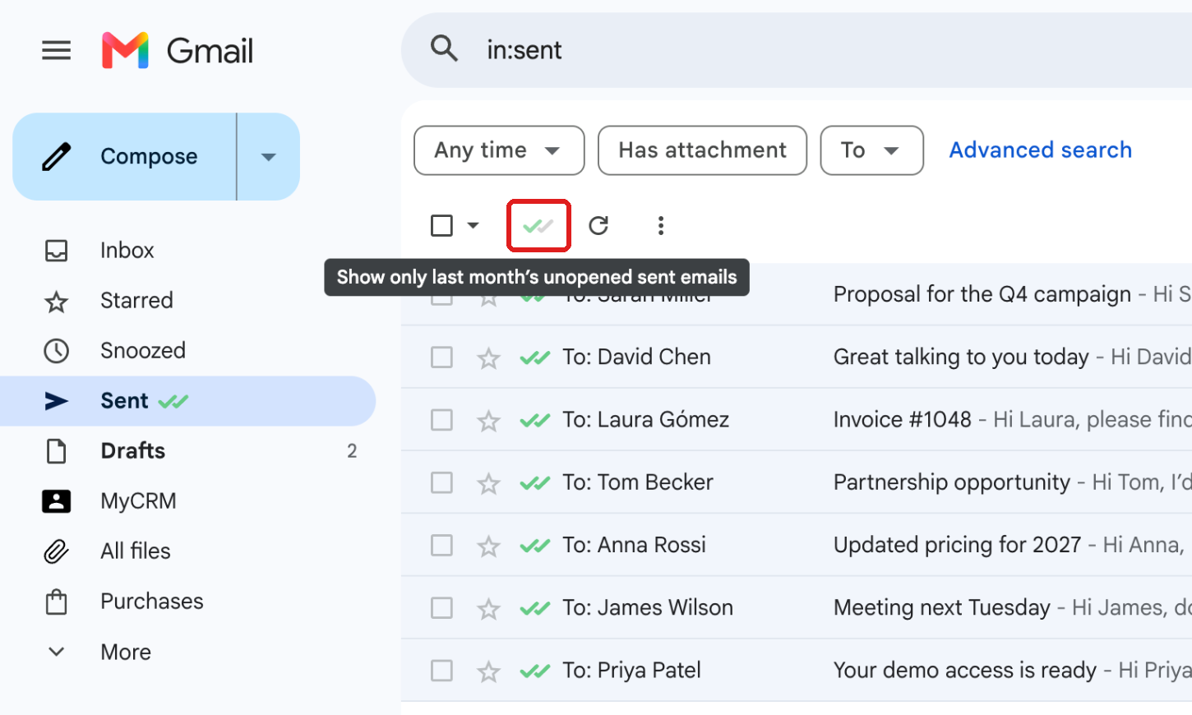Select the David Chen email checkbox

(441, 357)
